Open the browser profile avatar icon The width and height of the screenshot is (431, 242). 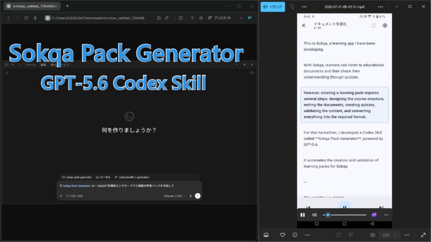(x=250, y=18)
